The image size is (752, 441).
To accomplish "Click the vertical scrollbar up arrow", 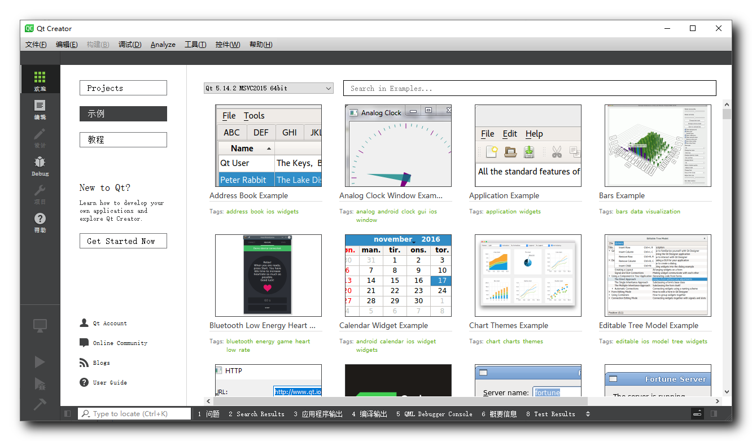I will click(x=727, y=104).
